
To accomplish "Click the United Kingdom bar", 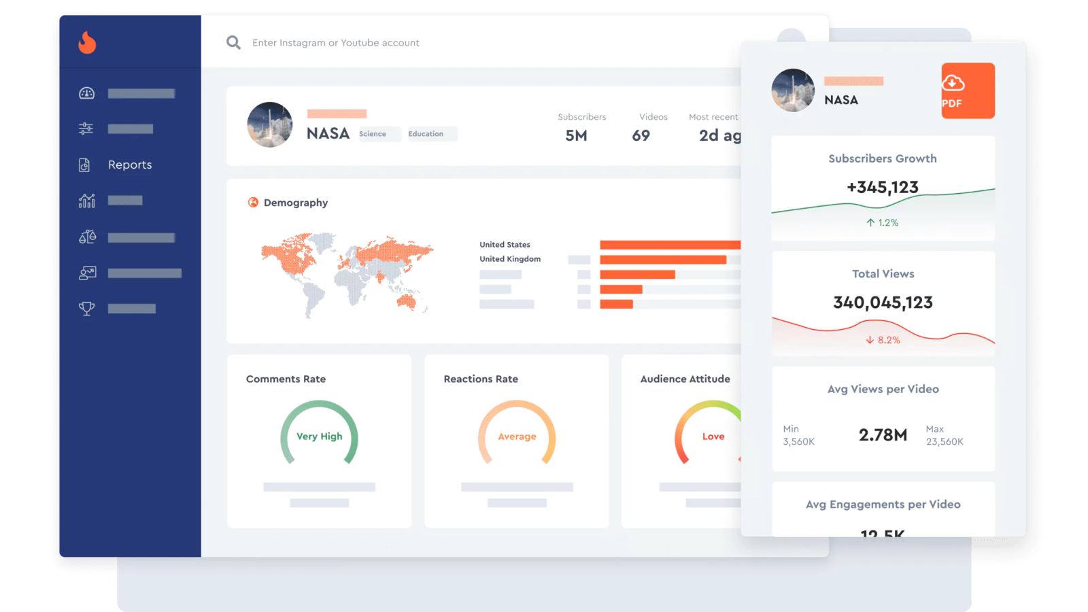I will point(663,260).
